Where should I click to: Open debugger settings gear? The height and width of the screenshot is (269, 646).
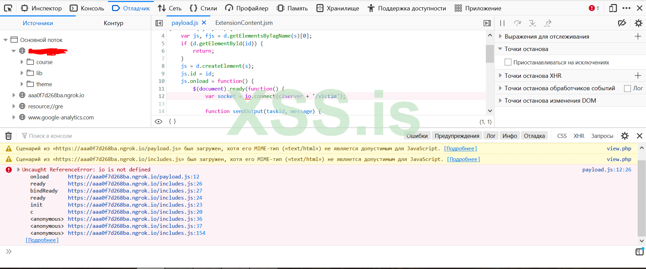(638, 23)
